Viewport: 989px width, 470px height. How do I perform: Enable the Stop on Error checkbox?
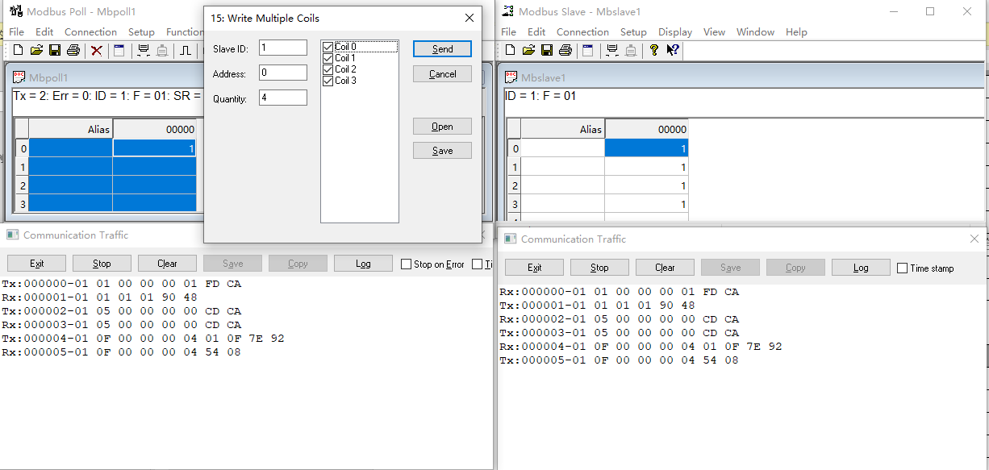[x=407, y=264]
